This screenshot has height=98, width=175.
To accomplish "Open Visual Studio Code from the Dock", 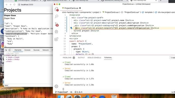I will (86, 97).
